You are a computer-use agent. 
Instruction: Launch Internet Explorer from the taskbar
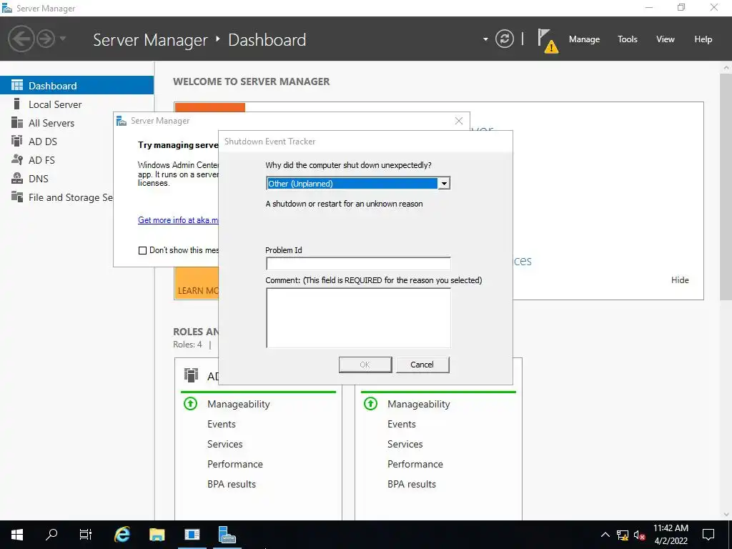pyautogui.click(x=122, y=535)
